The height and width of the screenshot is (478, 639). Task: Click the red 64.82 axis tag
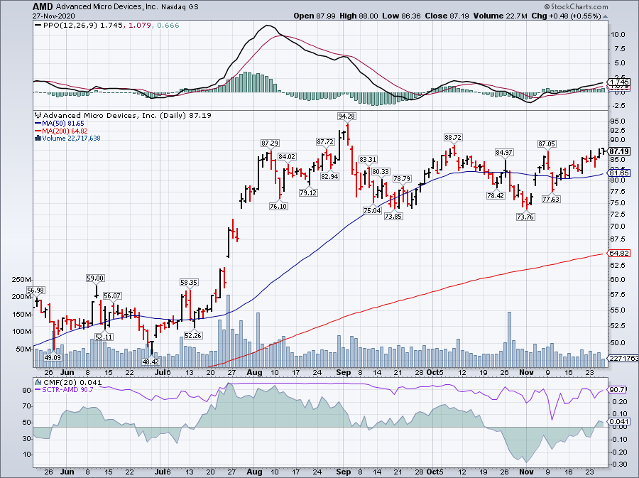point(619,254)
